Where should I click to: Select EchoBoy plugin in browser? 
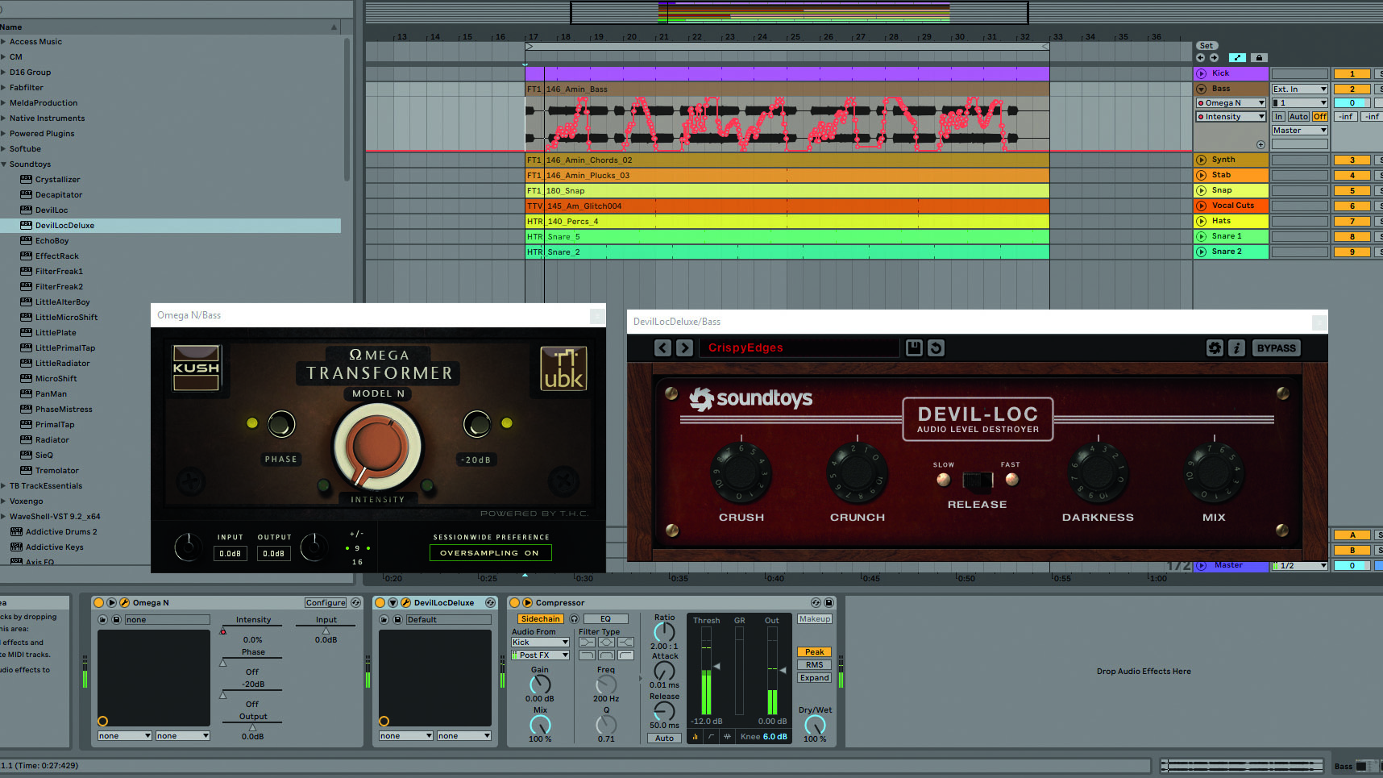[x=52, y=241]
